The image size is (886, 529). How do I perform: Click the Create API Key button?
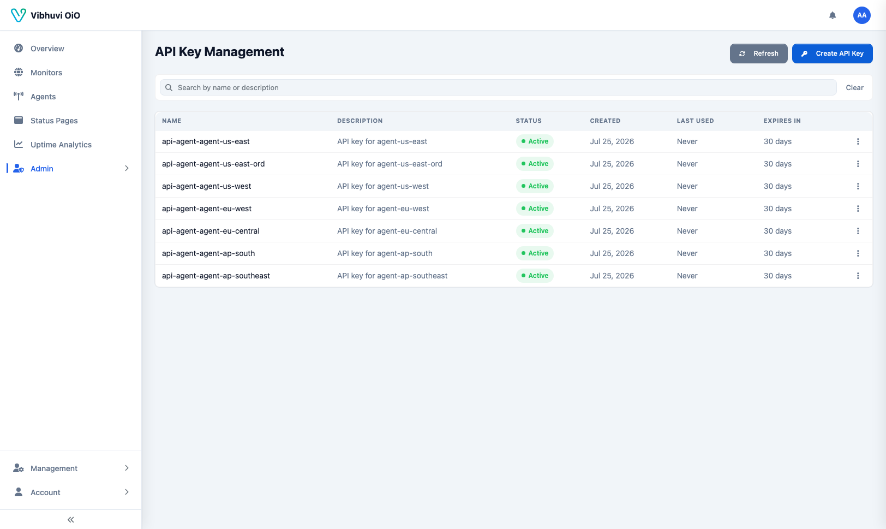[x=832, y=54]
